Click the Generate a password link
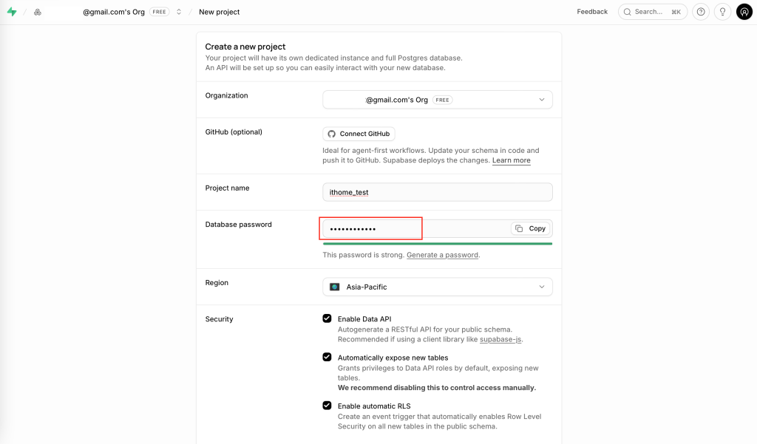The width and height of the screenshot is (757, 444). (x=442, y=255)
